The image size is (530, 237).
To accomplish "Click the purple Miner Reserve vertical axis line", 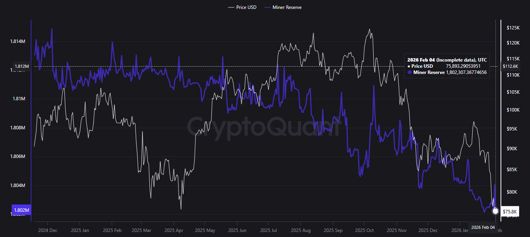I will 31,120.
